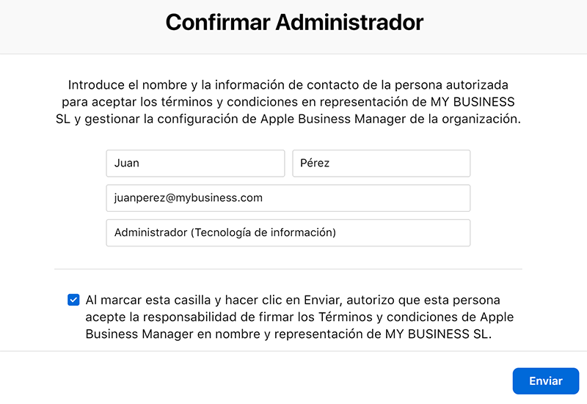Toggle the blue checkmark box
The image size is (587, 404).
click(73, 300)
